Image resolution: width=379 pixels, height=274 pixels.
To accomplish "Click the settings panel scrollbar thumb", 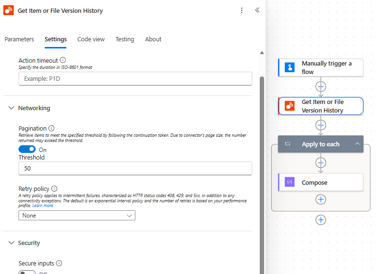I will 262,175.
